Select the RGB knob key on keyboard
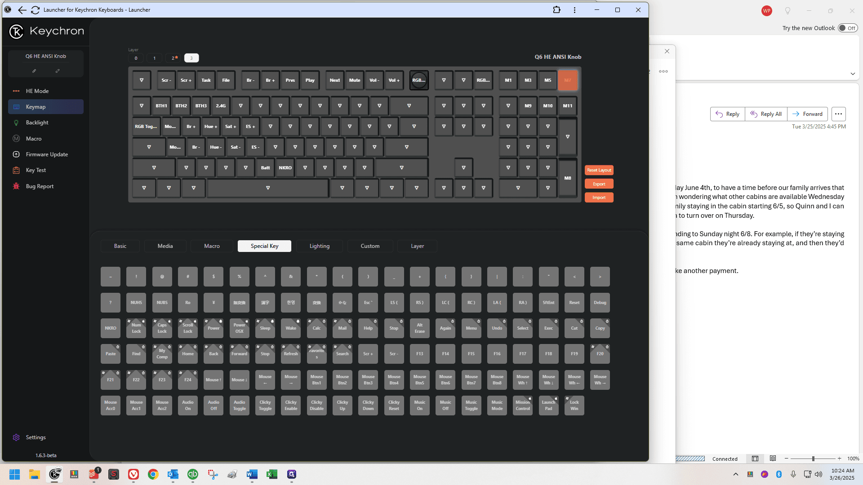 pos(419,80)
